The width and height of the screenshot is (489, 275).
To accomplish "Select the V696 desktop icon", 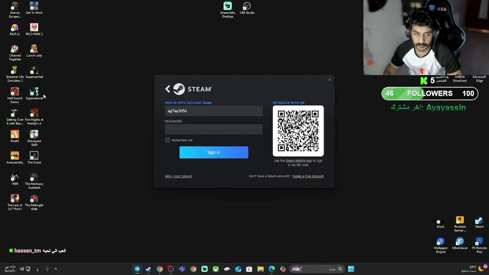I will [15, 180].
